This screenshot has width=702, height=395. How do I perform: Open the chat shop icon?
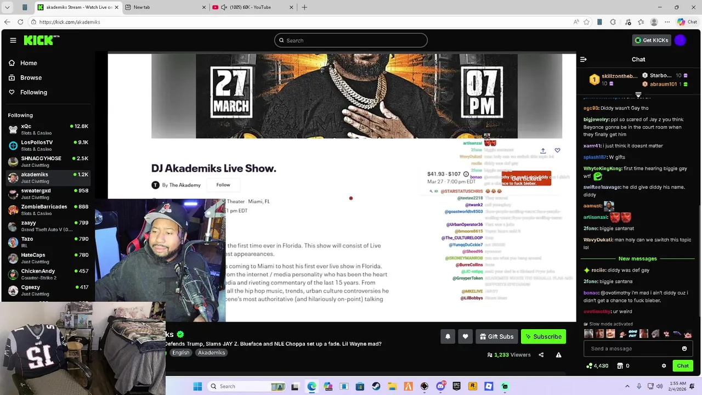(620, 366)
